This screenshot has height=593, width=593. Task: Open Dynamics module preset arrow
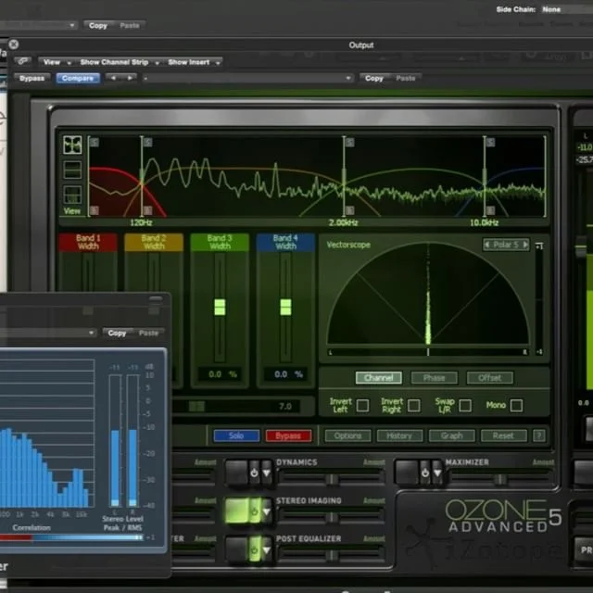[267, 473]
